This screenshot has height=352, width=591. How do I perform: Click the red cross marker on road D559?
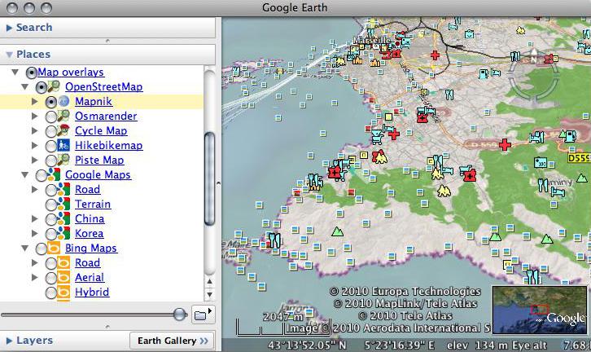coord(505,144)
